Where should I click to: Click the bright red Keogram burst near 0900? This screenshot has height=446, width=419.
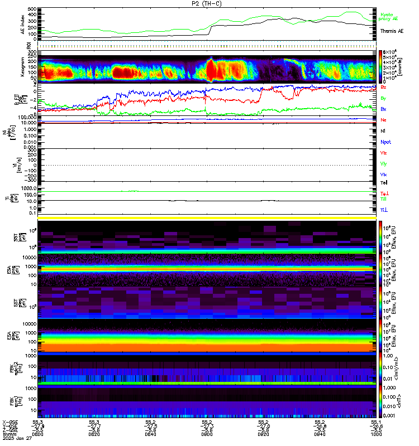211,71
